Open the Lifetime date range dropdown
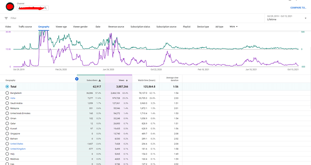 click(x=287, y=18)
